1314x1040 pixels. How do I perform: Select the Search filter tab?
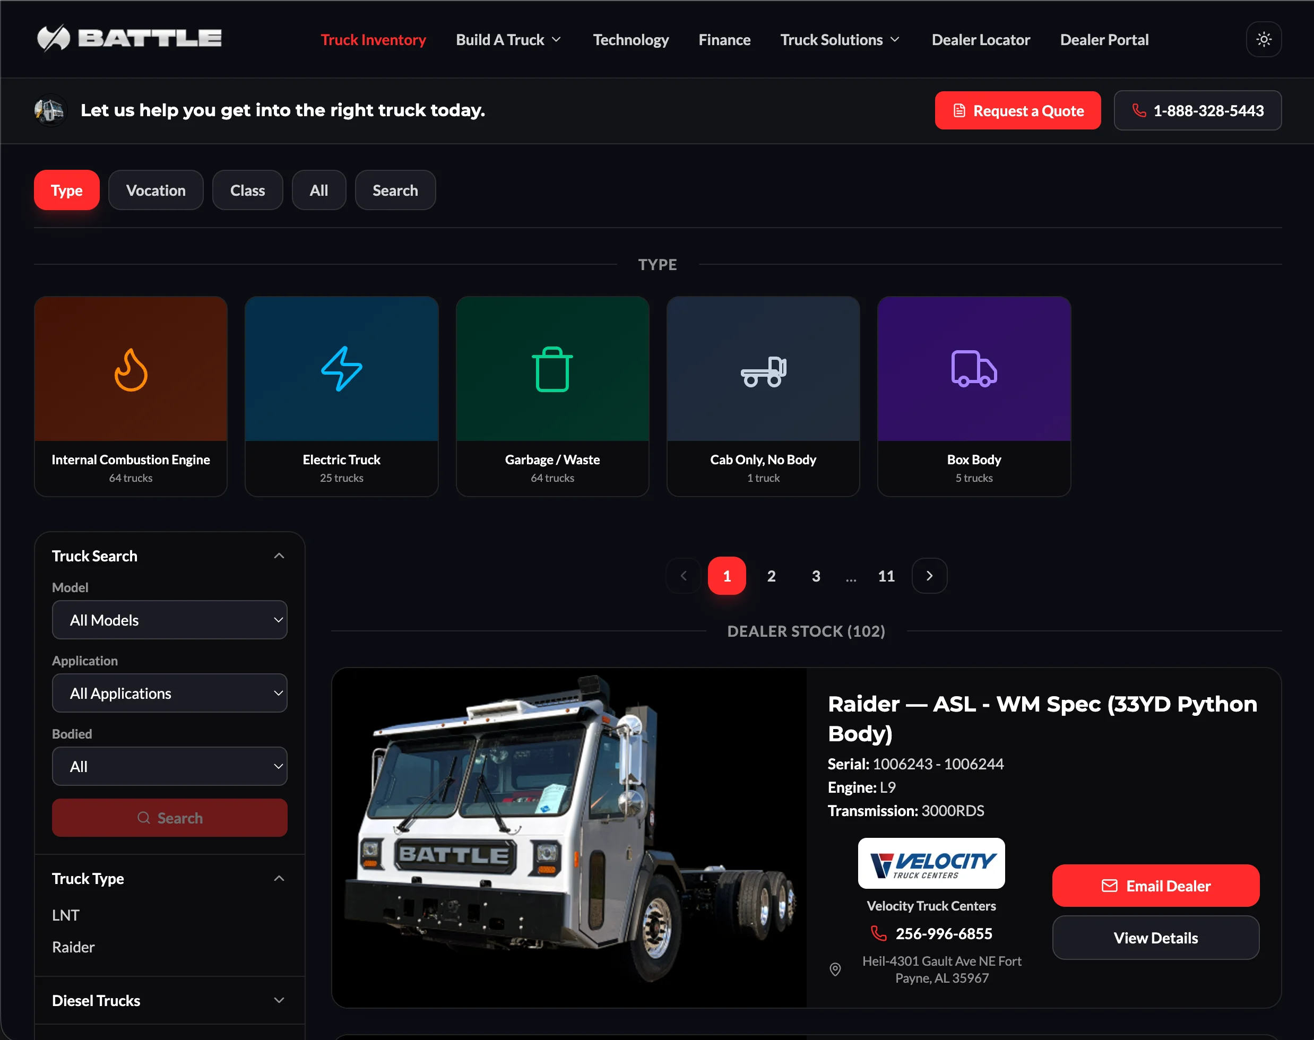pos(395,190)
